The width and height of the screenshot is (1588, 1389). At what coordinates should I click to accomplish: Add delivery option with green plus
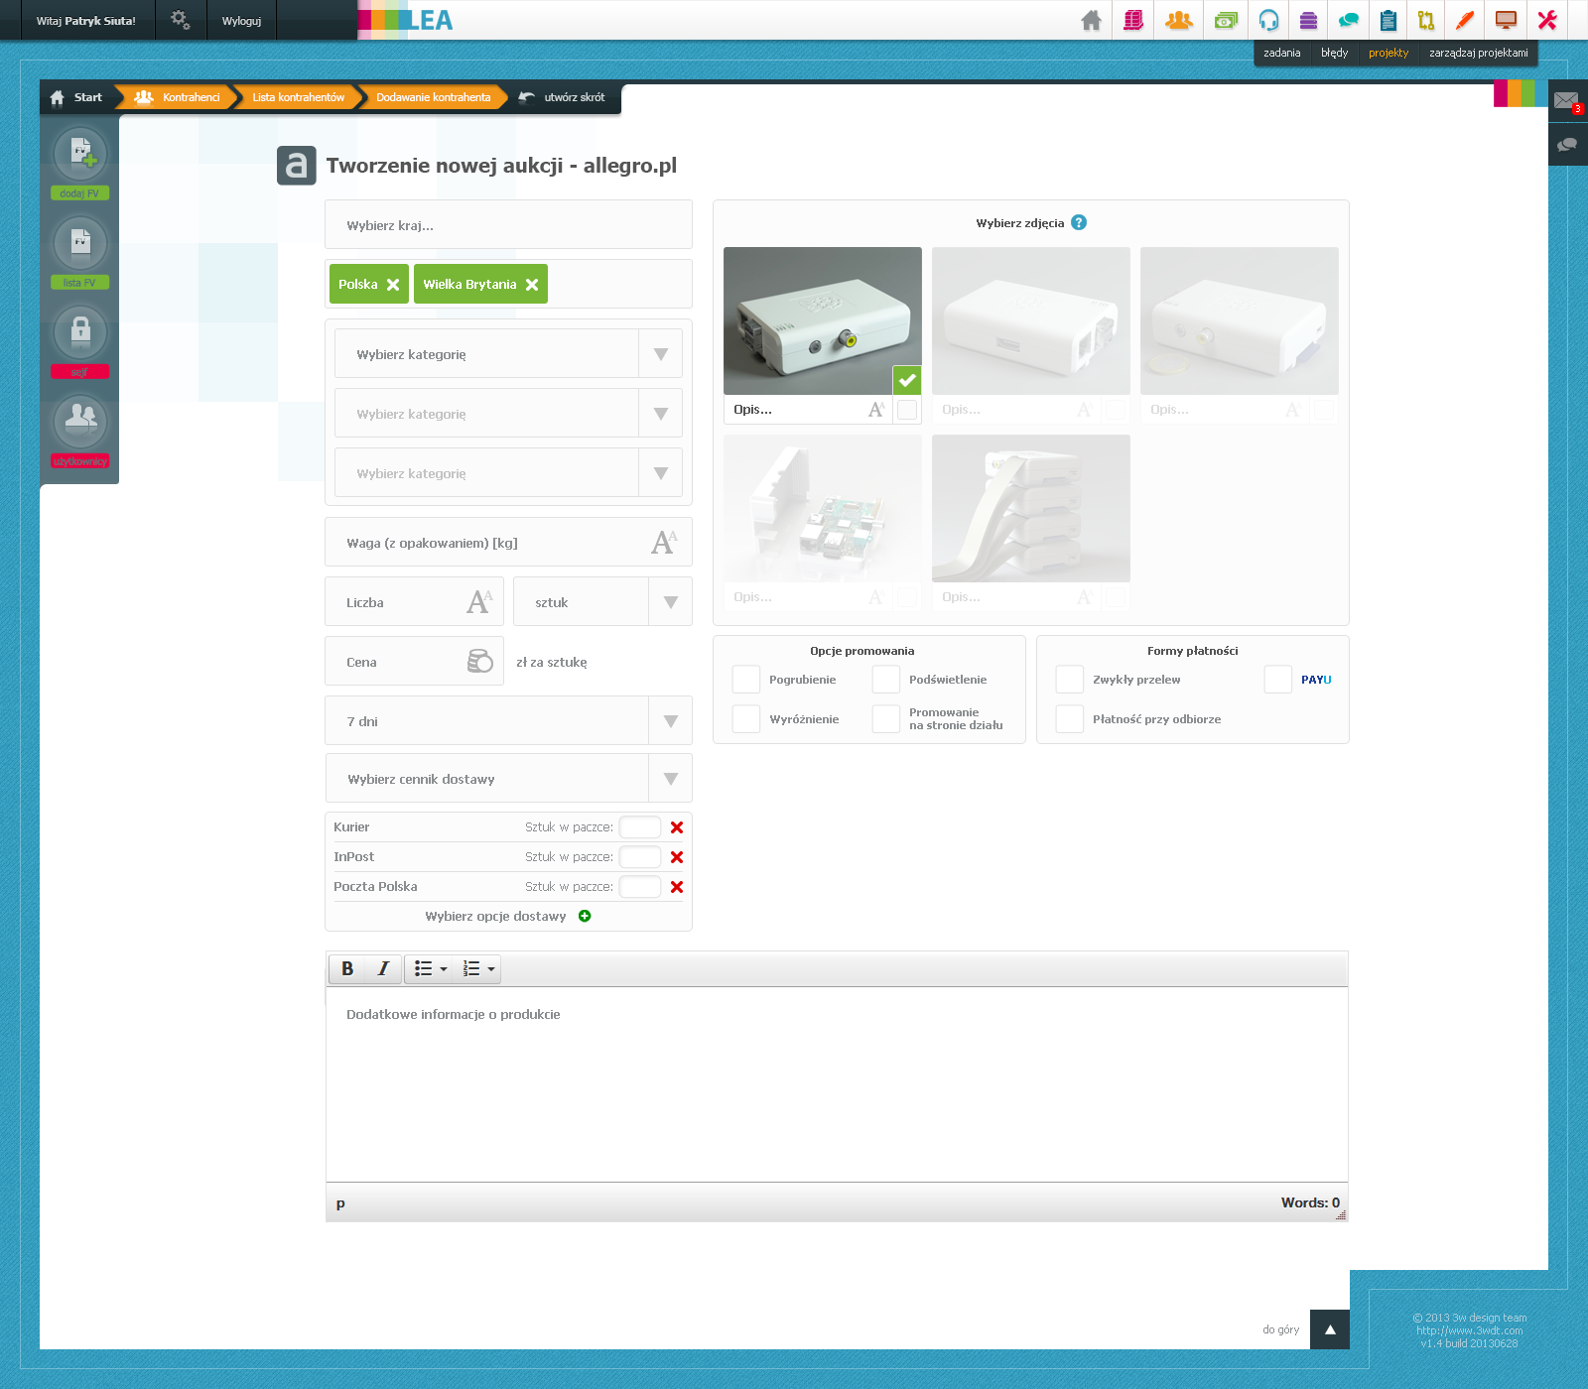(x=585, y=916)
